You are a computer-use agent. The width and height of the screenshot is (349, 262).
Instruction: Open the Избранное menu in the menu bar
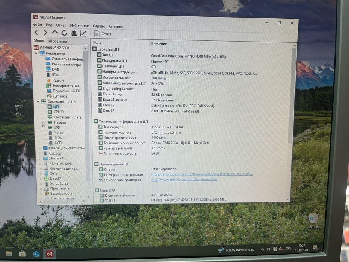79,25
